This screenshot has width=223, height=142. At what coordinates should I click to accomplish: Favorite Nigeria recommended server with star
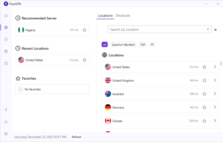84,30
